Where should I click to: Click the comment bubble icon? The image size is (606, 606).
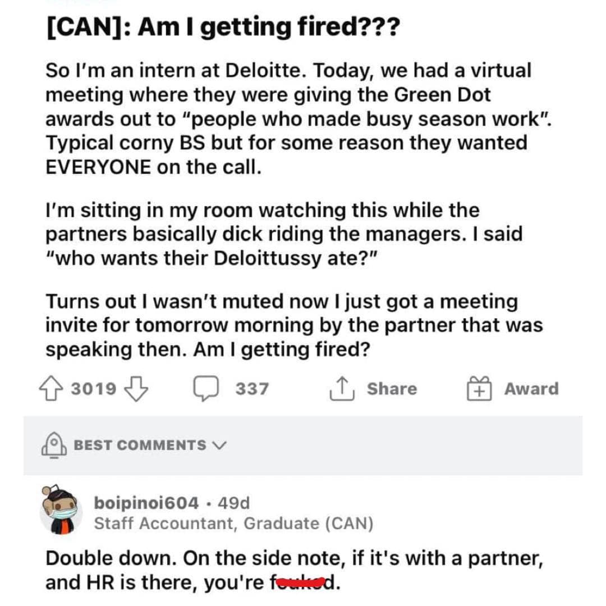pos(206,389)
